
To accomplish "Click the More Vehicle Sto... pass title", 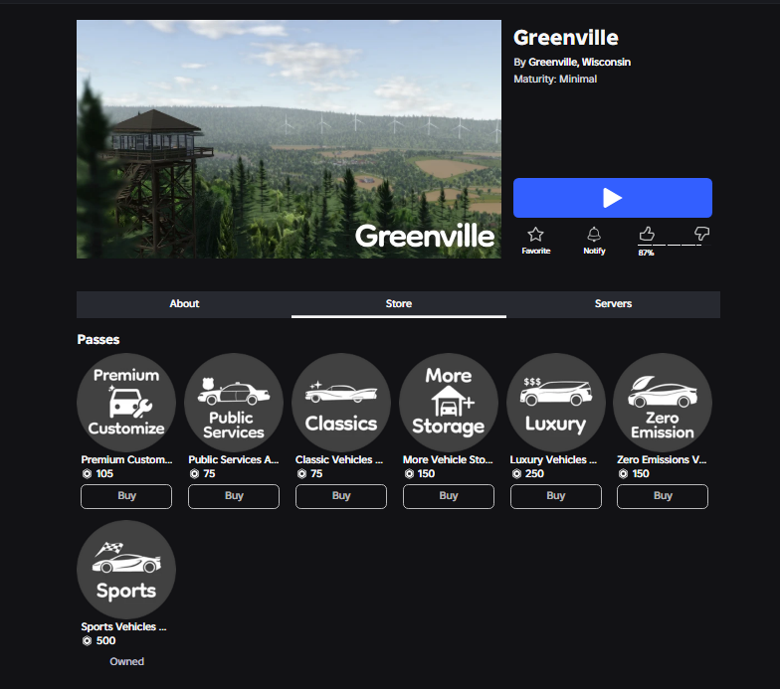I will click(448, 459).
